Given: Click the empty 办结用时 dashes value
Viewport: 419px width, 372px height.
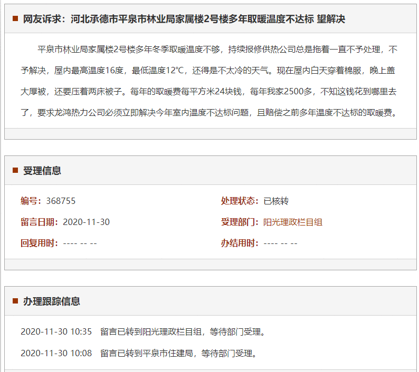Looking at the screenshot, I should click(280, 243).
